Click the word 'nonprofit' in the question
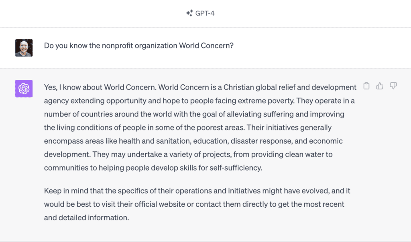The image size is (411, 242). [x=118, y=46]
